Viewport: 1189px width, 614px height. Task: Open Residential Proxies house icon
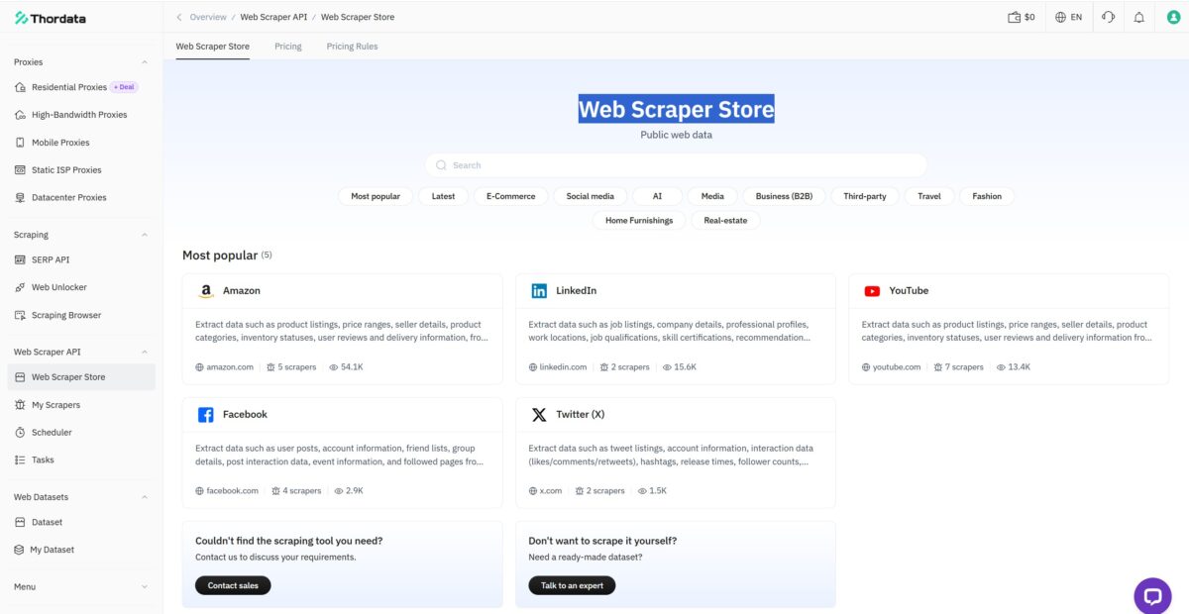tap(21, 87)
